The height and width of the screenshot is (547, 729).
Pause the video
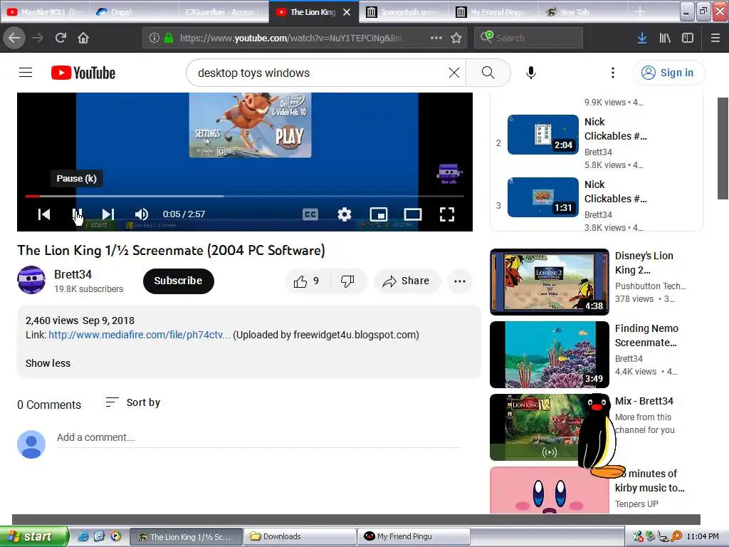pyautogui.click(x=77, y=214)
